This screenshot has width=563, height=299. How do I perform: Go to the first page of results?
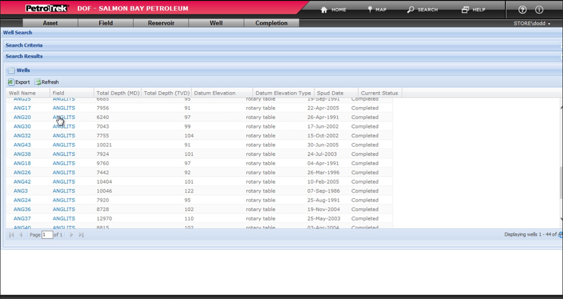click(11, 235)
